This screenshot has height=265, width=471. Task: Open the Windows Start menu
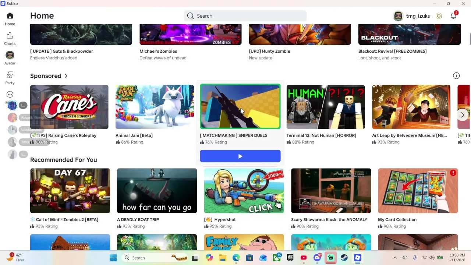tap(113, 258)
